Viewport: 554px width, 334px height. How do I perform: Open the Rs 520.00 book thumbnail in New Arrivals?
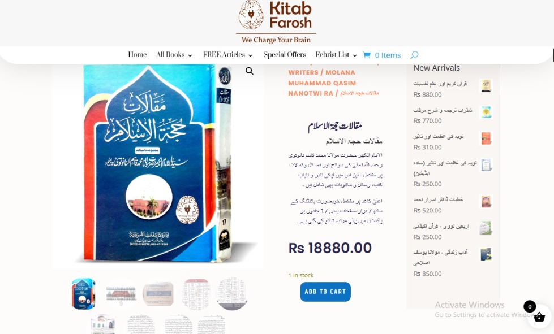tap(486, 201)
